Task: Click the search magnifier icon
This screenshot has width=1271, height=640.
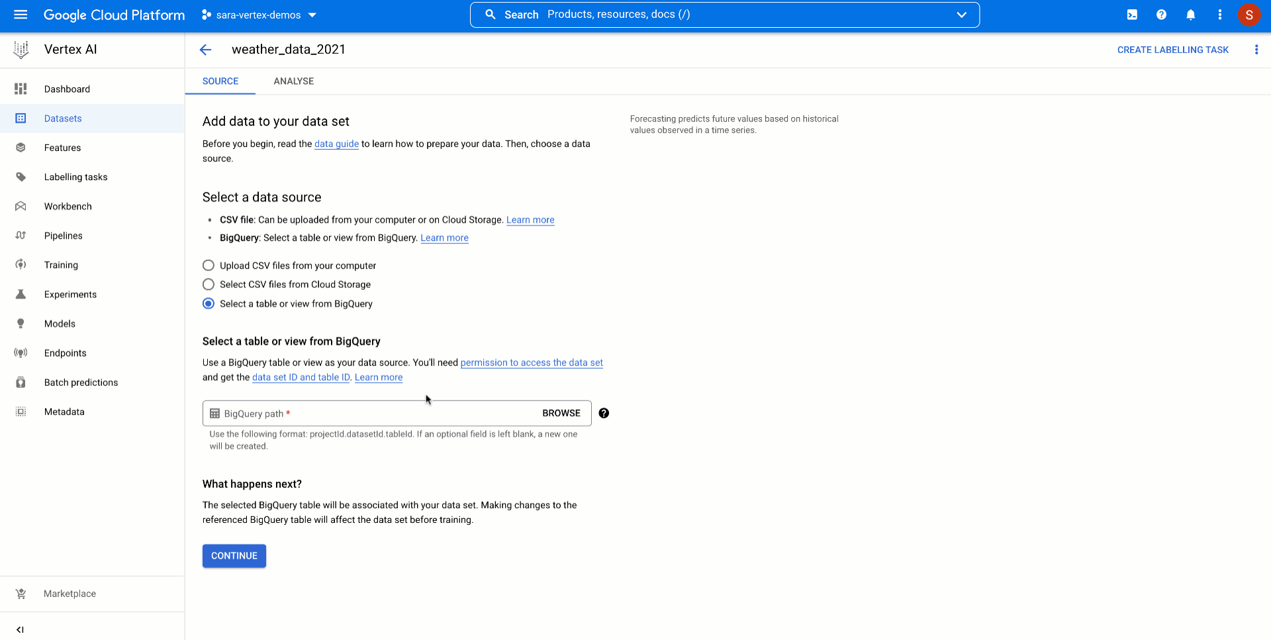Action: [x=491, y=15]
